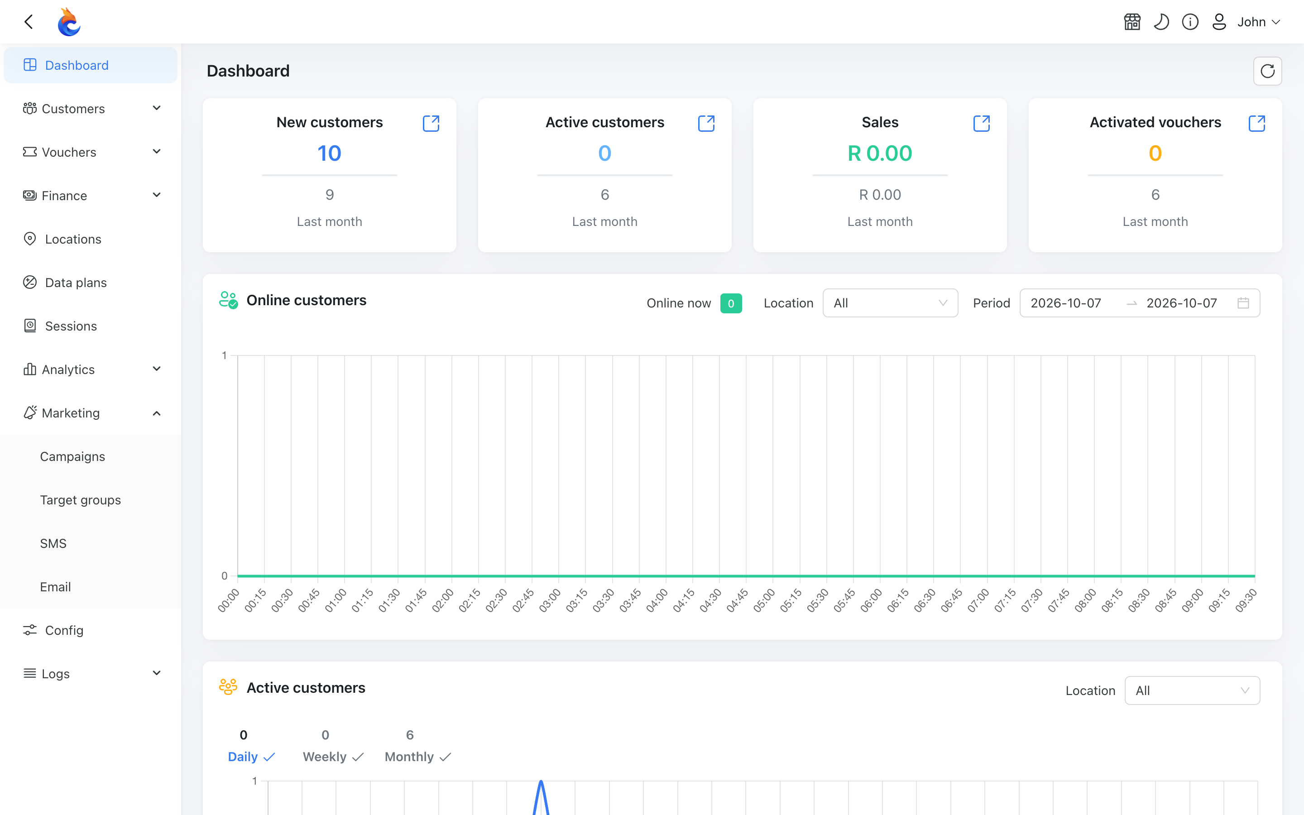The height and width of the screenshot is (815, 1304).
Task: Toggle the Monthly series in Active customers
Action: 418,757
